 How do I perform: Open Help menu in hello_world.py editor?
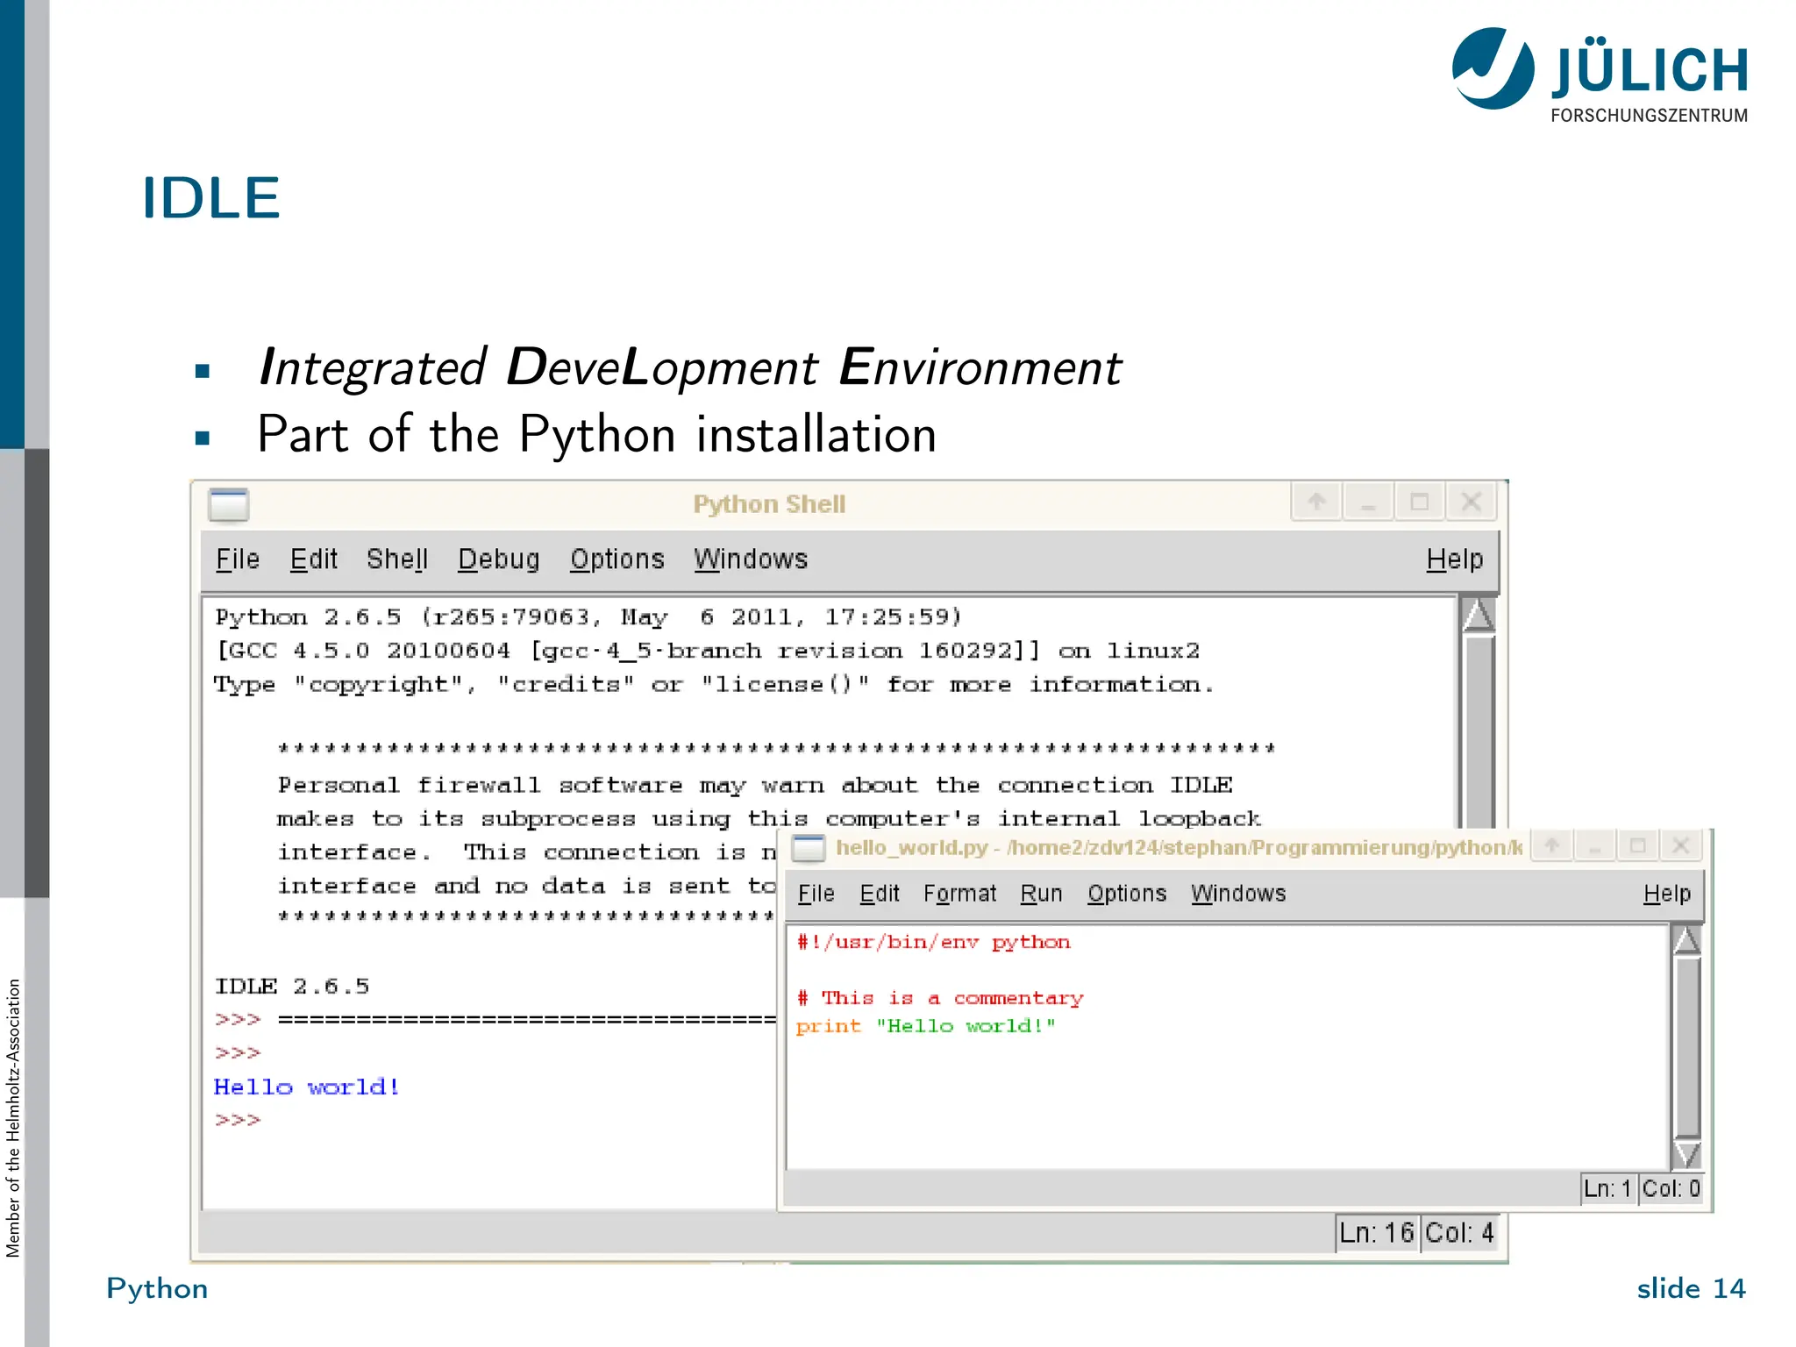point(1667,894)
